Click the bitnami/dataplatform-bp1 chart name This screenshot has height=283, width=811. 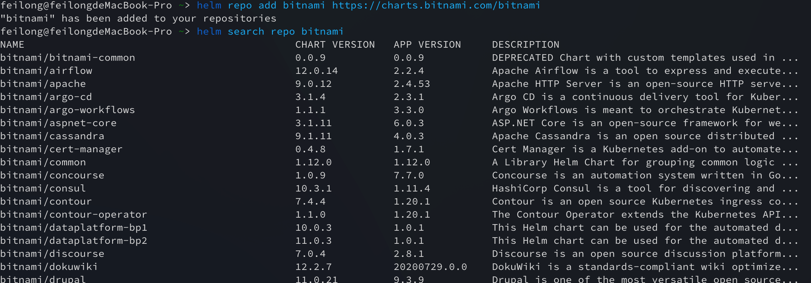[74, 228]
